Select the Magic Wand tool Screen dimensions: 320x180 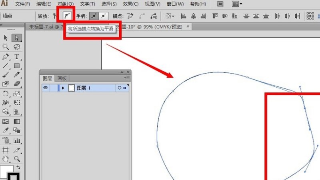(6, 47)
